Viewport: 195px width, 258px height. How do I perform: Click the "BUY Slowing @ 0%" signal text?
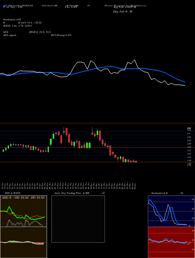point(61,35)
